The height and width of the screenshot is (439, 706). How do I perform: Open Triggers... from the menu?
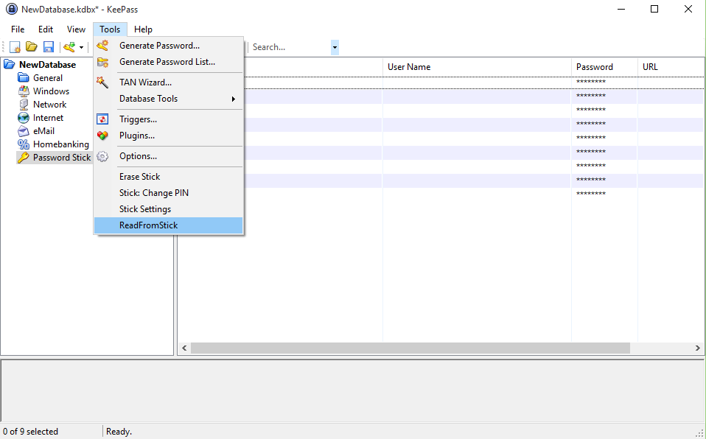[x=169, y=119]
